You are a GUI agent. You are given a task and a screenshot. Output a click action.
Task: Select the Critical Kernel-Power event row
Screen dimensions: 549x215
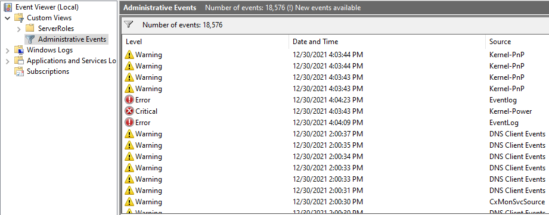(336, 111)
